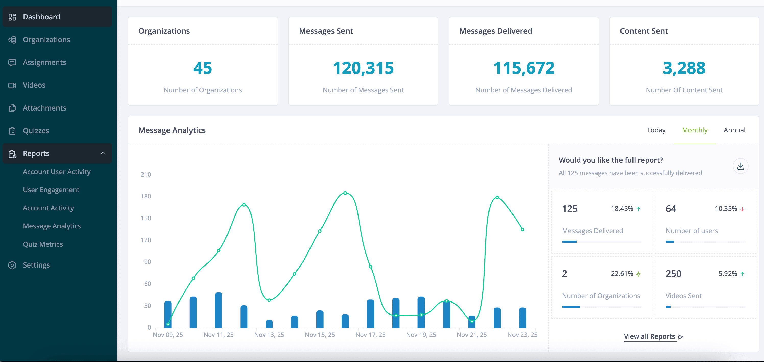This screenshot has height=362, width=764.
Task: Click the Organizations icon in sidebar
Action: point(12,40)
